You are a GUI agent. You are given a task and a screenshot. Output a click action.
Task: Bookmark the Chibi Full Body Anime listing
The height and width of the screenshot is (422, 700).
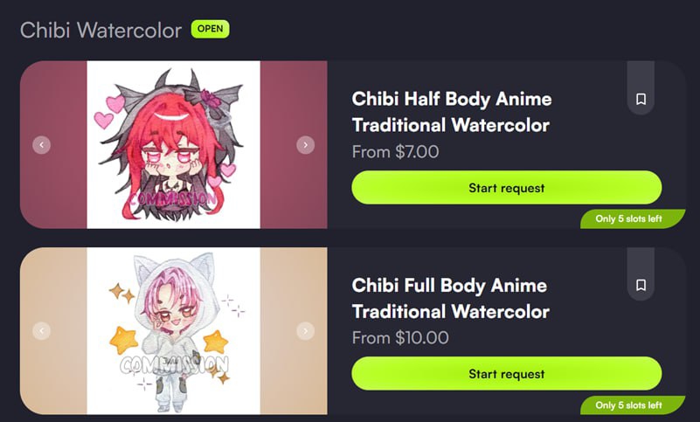[641, 285]
